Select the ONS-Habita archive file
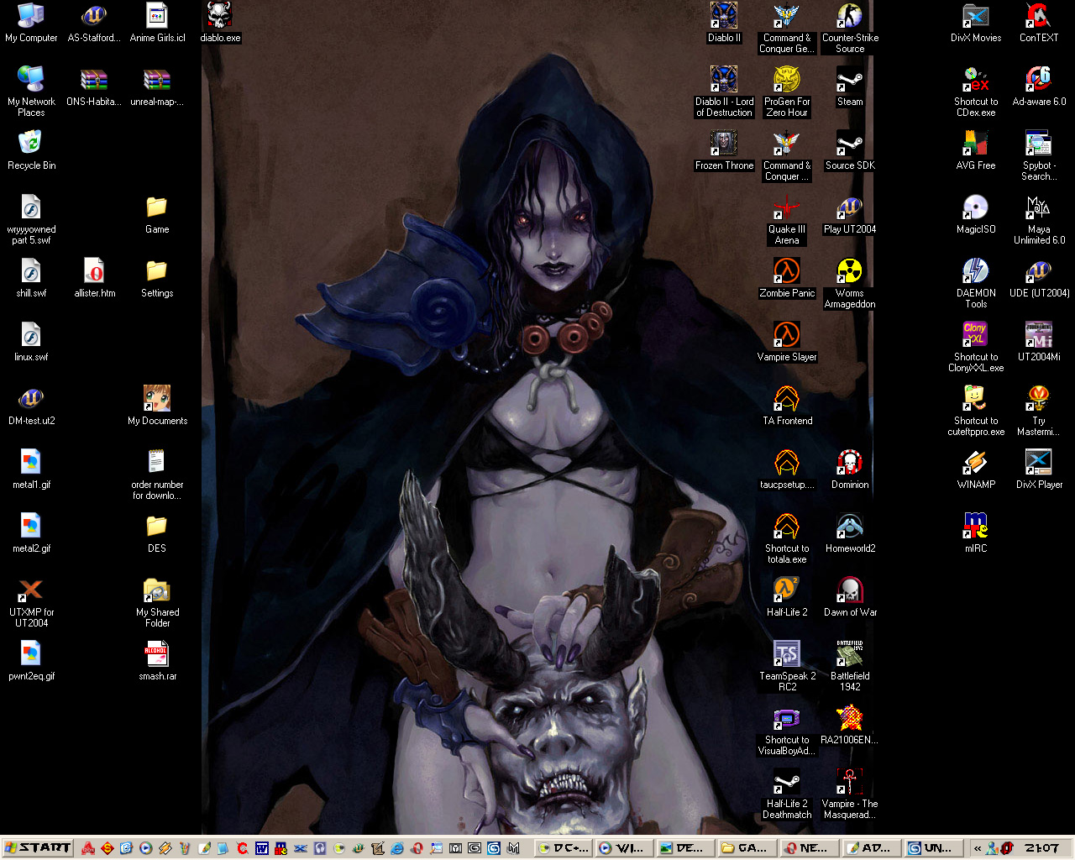This screenshot has height=860, width=1075. point(94,87)
